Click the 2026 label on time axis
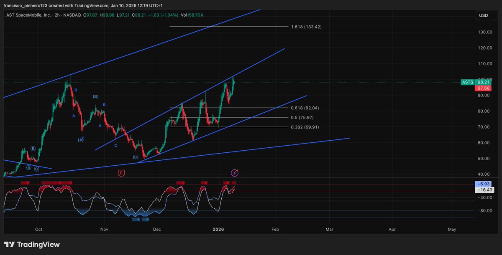This screenshot has width=502, height=255. (218, 229)
